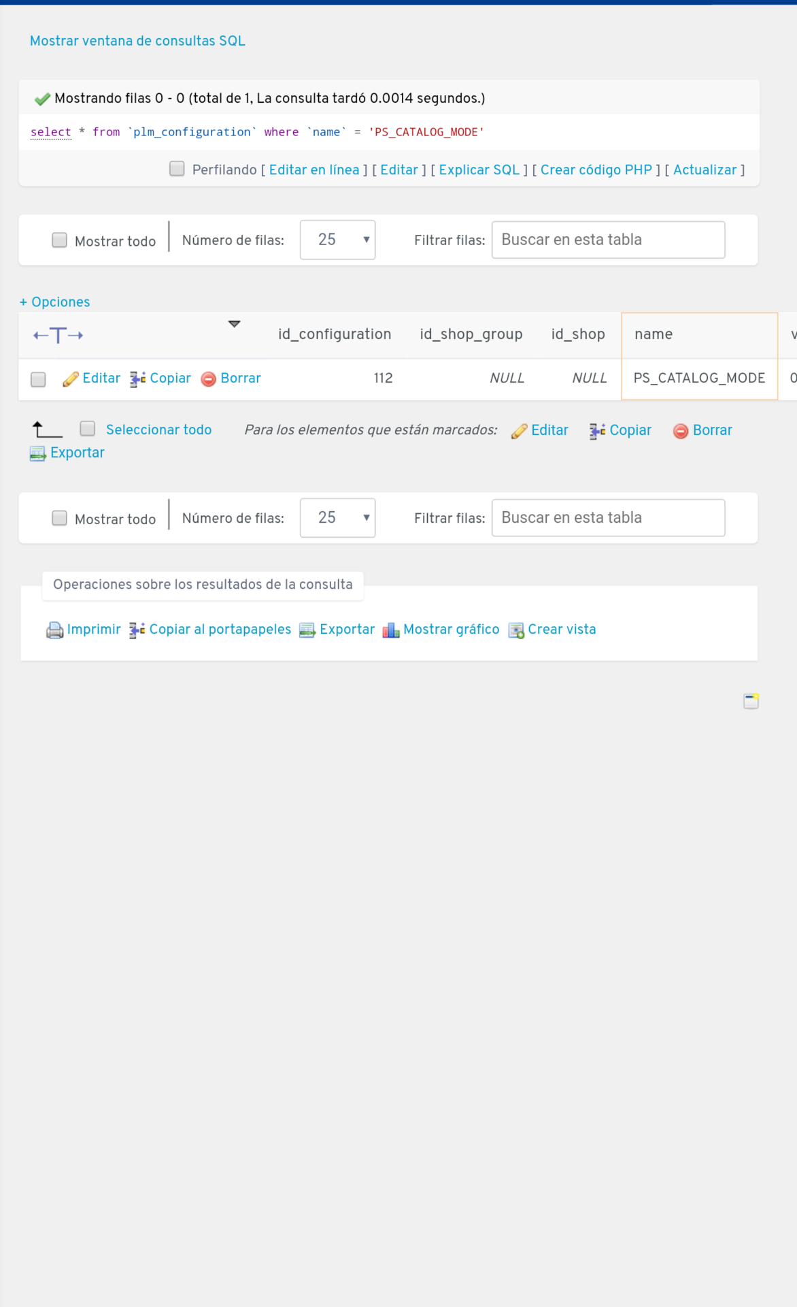Open Mostrar ventana de consultas SQL
797x1307 pixels.
pos(137,41)
